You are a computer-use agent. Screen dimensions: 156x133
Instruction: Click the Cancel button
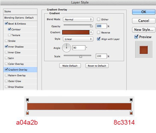(x=144, y=21)
